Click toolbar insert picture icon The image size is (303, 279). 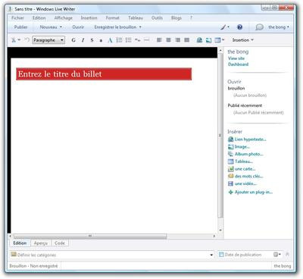208,40
